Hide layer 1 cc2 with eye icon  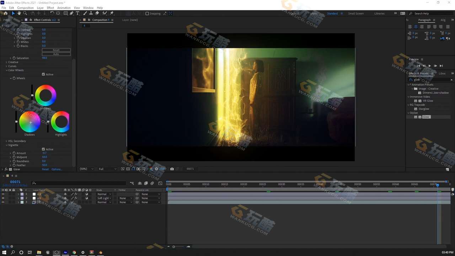[x=3, y=194]
